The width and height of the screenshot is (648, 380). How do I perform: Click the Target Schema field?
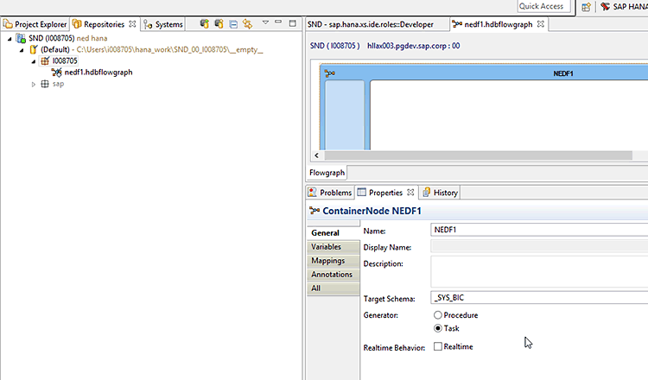[x=539, y=298]
